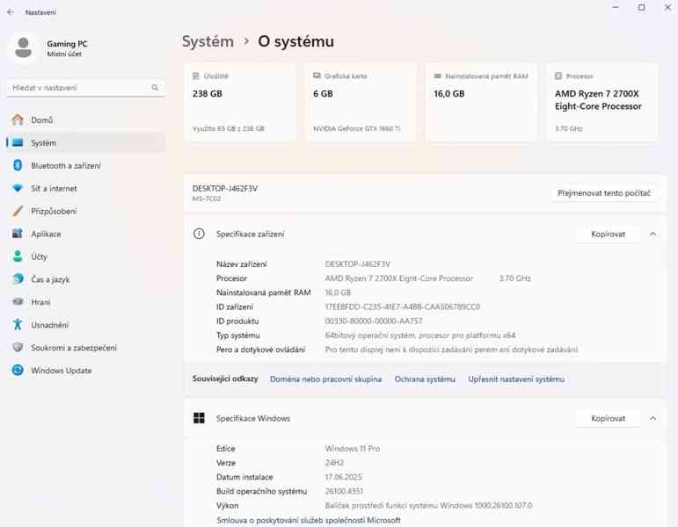Click the Domů home icon
This screenshot has height=527, width=678.
[18, 119]
